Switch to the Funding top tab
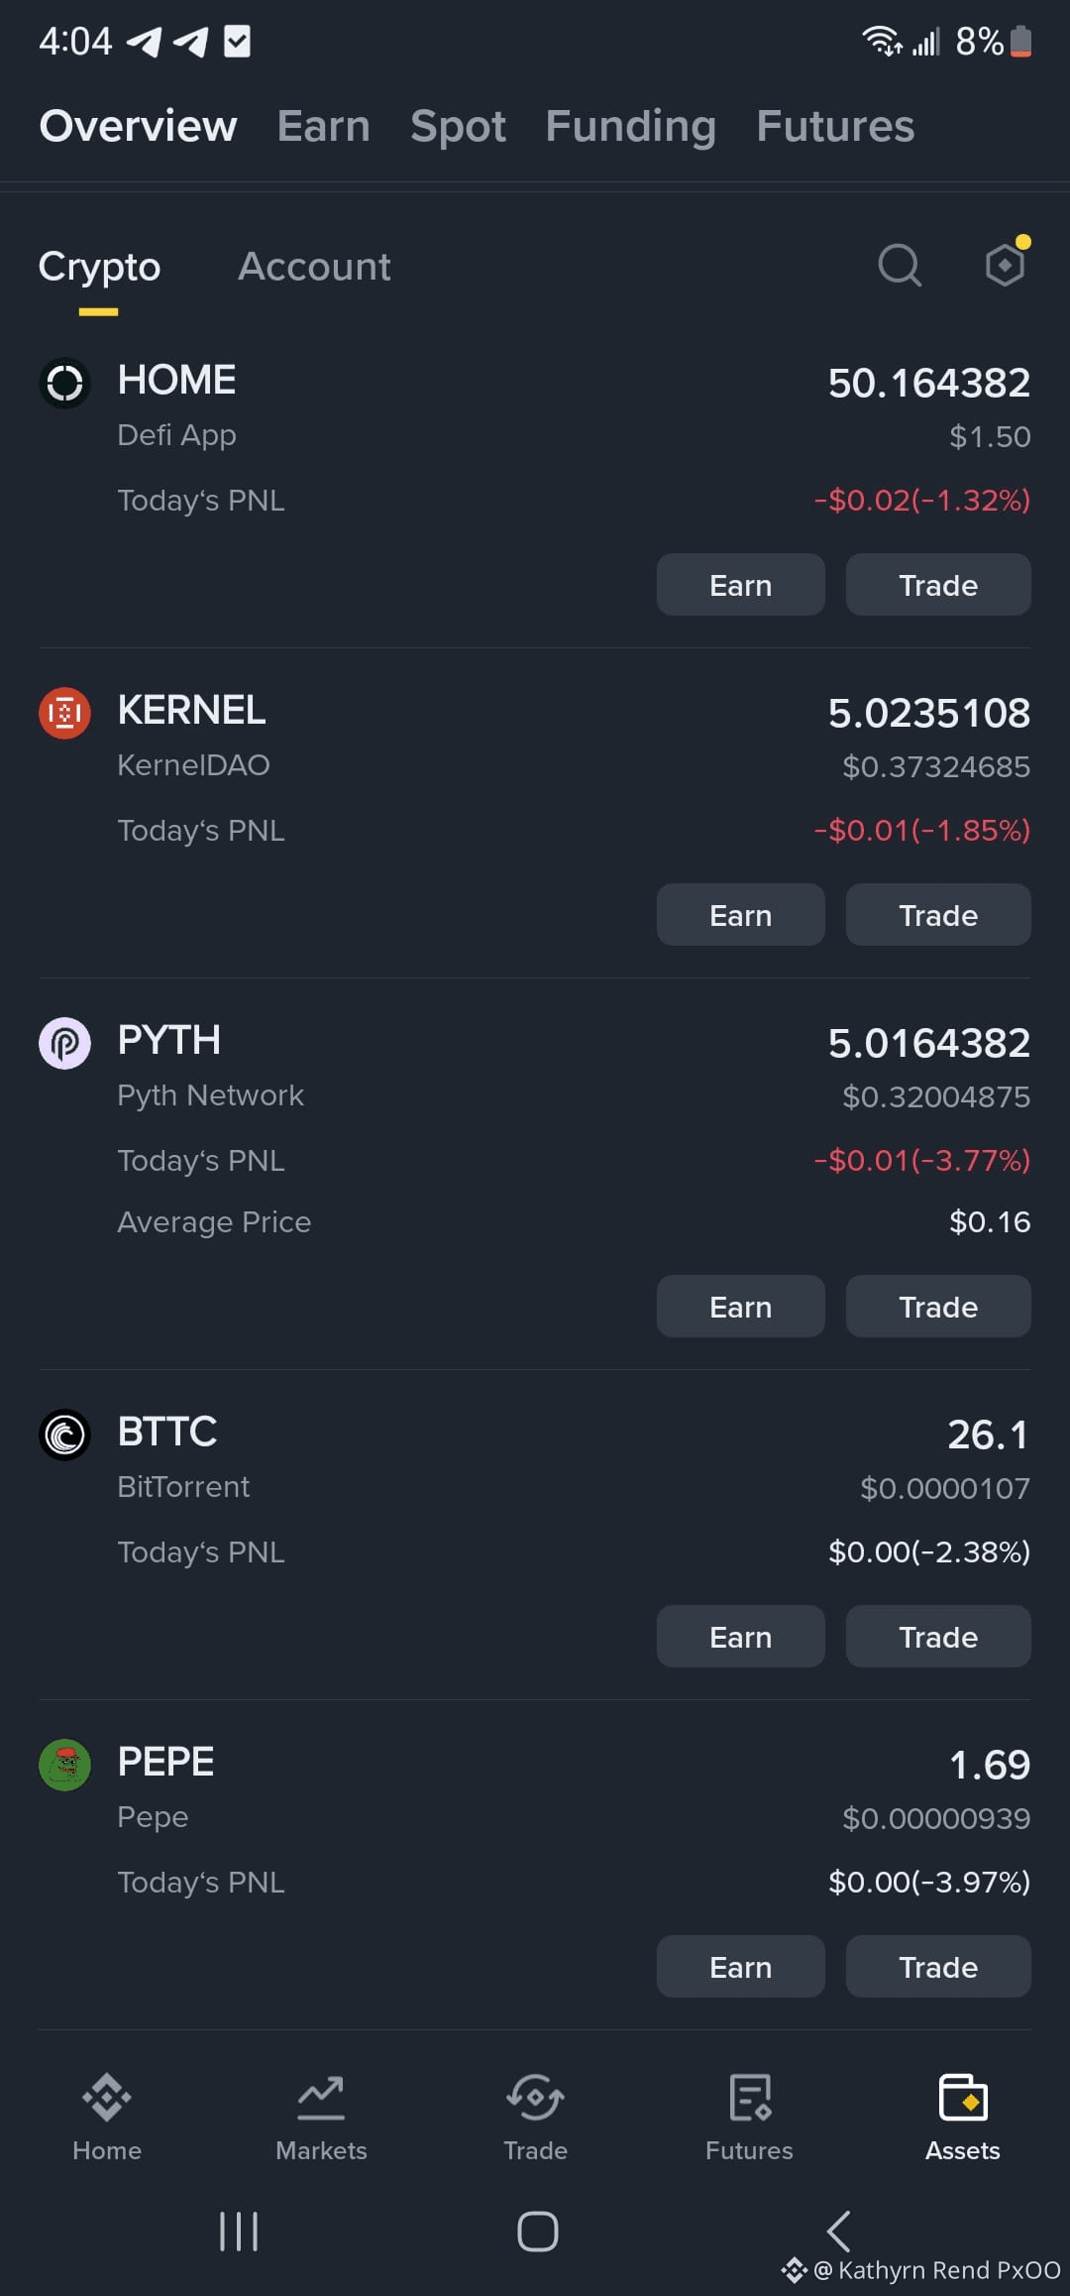1070x2296 pixels. tap(631, 126)
